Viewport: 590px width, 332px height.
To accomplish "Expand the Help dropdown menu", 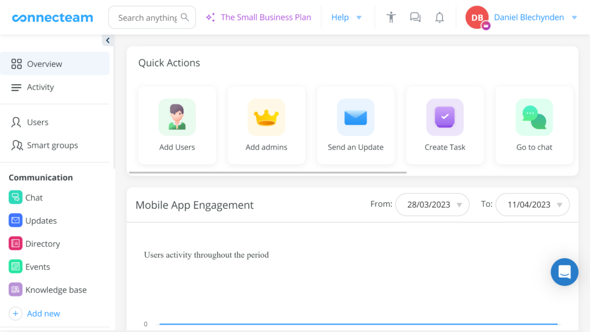I will click(346, 17).
